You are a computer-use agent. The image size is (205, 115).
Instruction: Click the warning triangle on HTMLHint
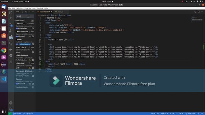click(30, 68)
